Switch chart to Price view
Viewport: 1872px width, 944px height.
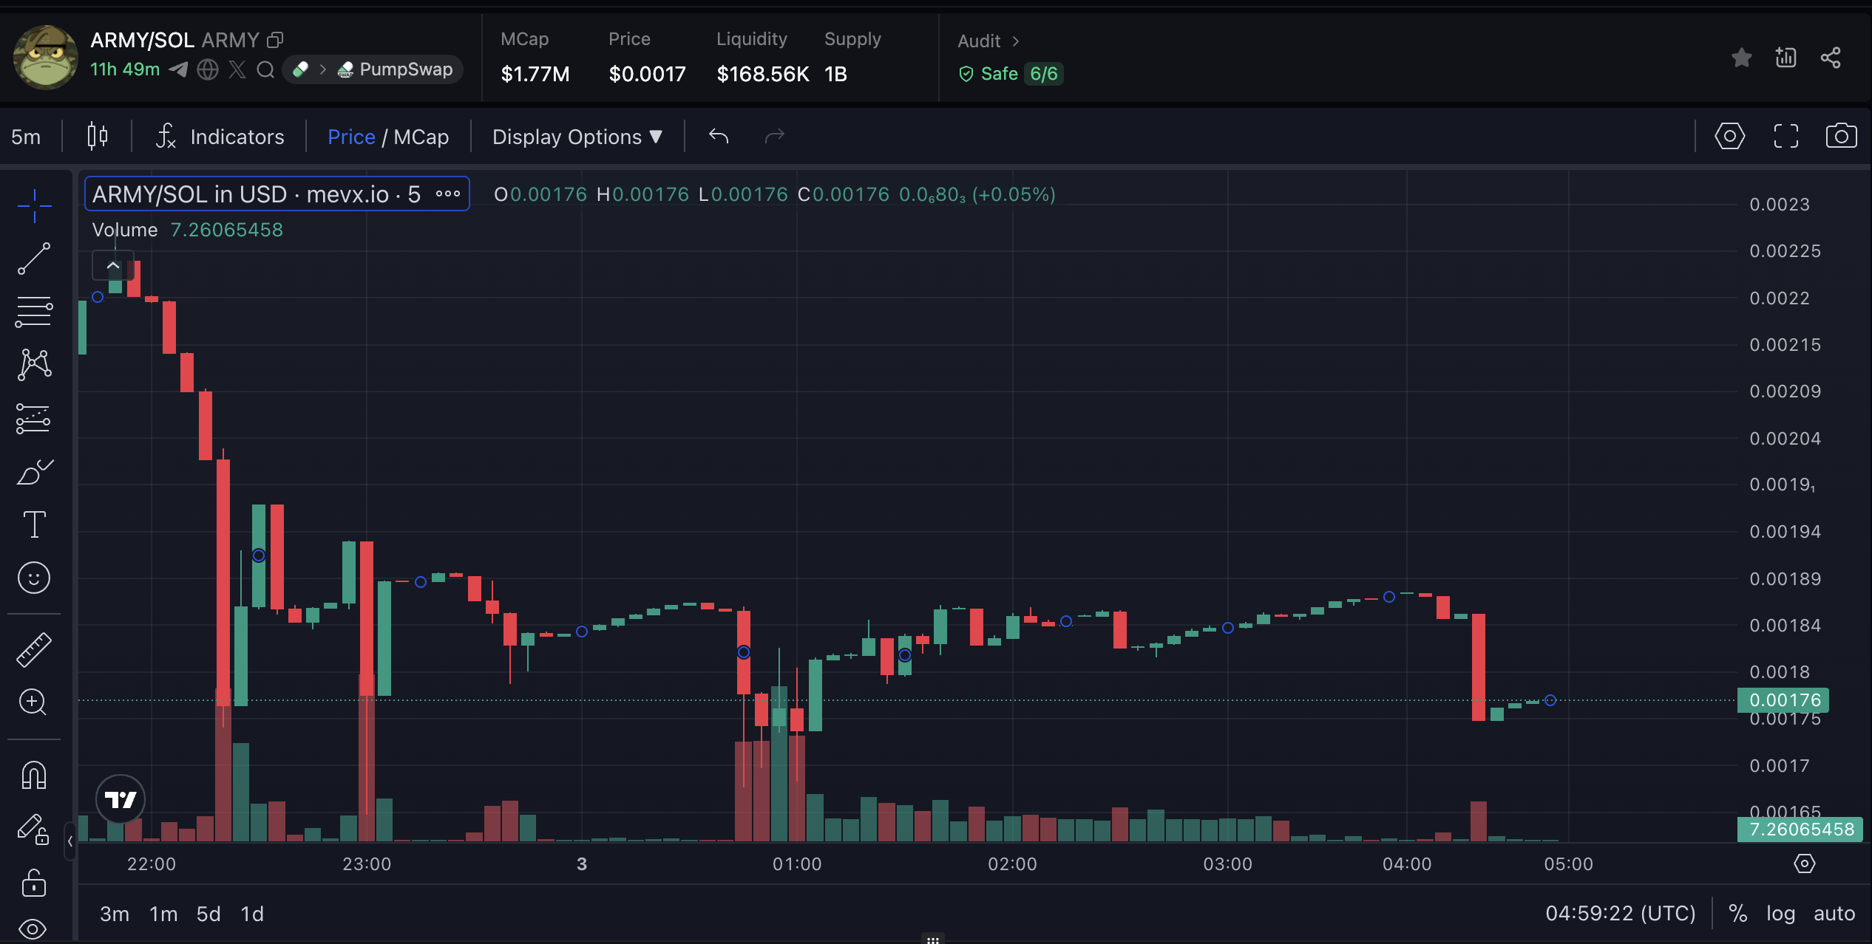coord(351,137)
